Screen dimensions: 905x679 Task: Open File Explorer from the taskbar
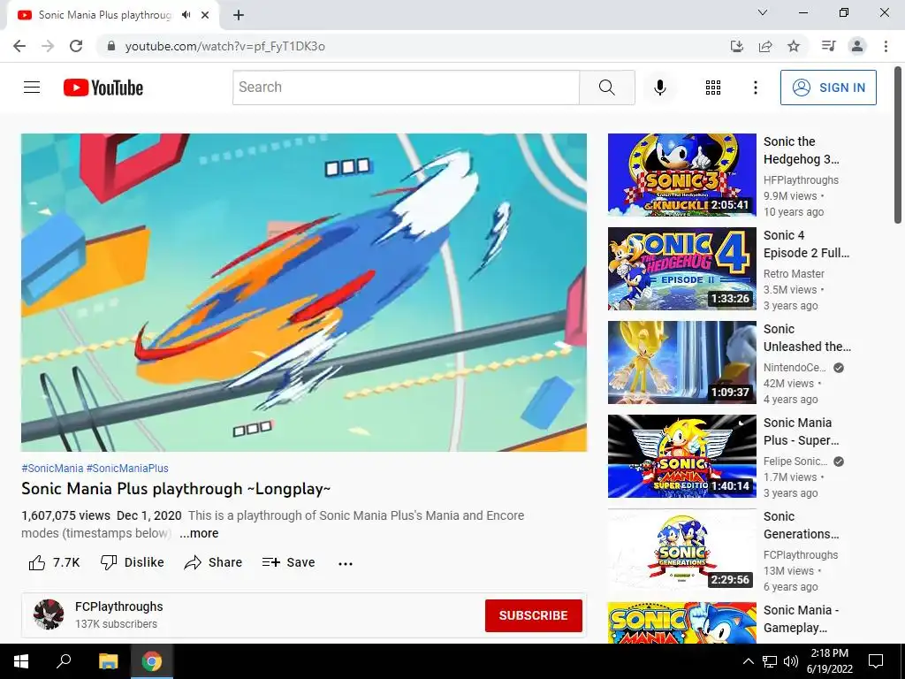[x=108, y=661]
